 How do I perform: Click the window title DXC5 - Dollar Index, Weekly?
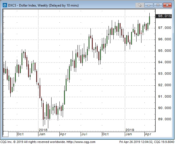click(28, 5)
